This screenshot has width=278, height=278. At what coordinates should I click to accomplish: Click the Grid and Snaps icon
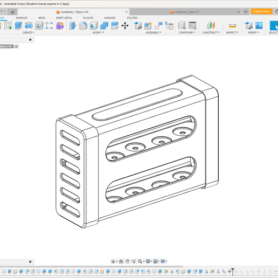pos(155,261)
